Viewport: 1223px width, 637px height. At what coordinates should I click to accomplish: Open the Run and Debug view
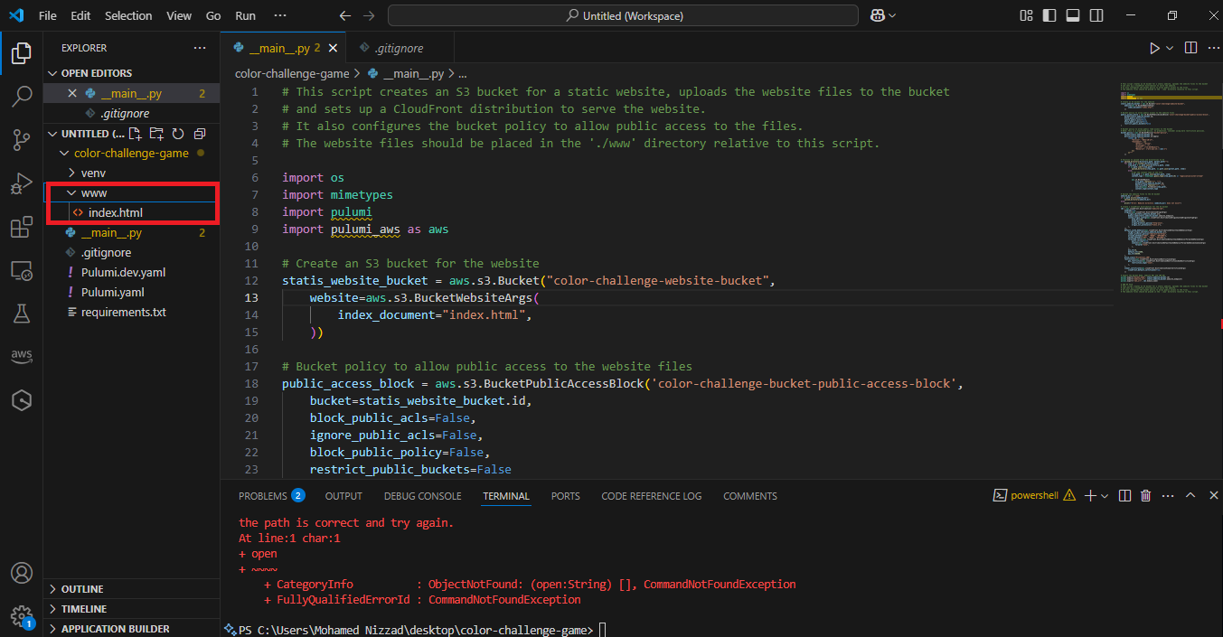pyautogui.click(x=22, y=183)
